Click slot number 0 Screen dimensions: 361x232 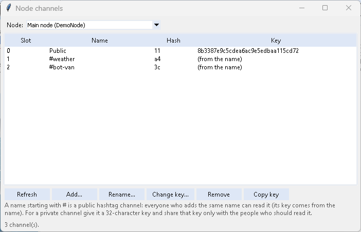[x=9, y=51]
